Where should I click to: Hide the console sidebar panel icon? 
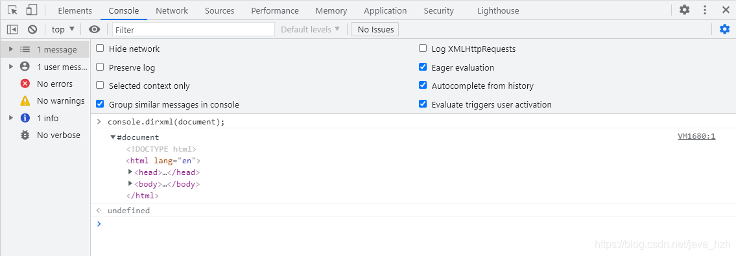(x=12, y=30)
